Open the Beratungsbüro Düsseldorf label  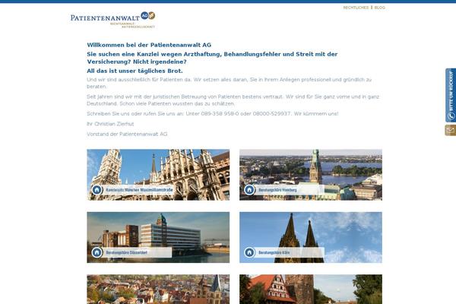coord(126,252)
